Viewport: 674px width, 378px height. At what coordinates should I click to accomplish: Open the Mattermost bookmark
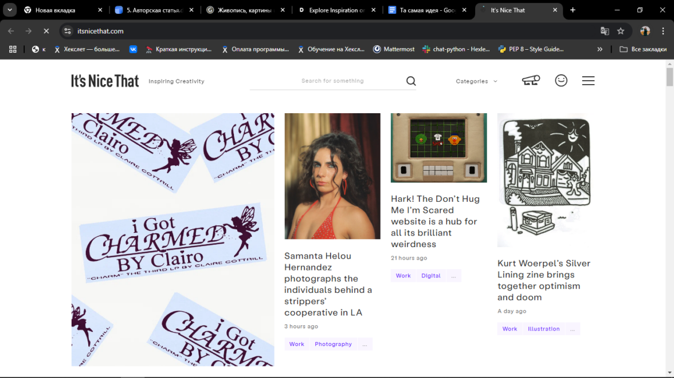(394, 49)
